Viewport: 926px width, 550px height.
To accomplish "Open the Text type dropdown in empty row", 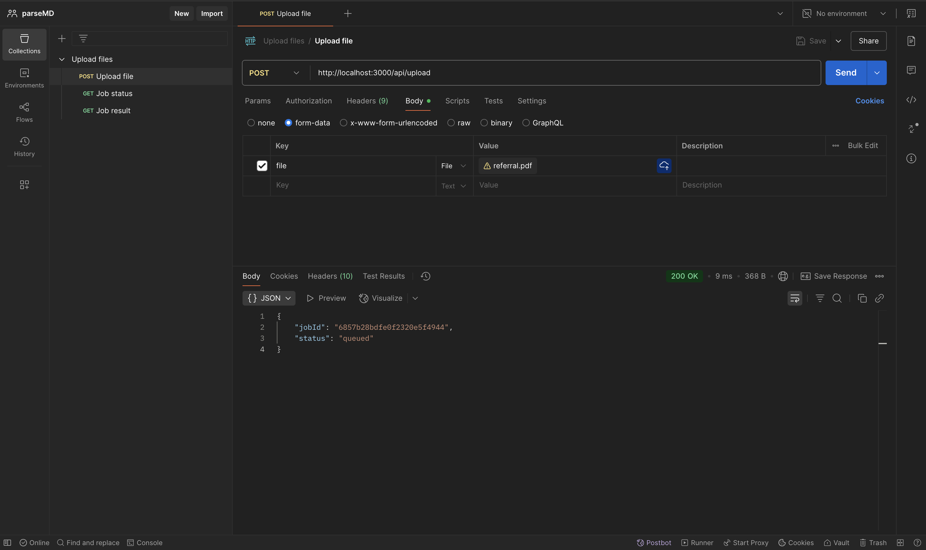I will tap(454, 186).
